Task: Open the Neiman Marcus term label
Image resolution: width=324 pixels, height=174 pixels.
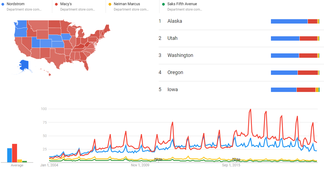Action: point(127,4)
